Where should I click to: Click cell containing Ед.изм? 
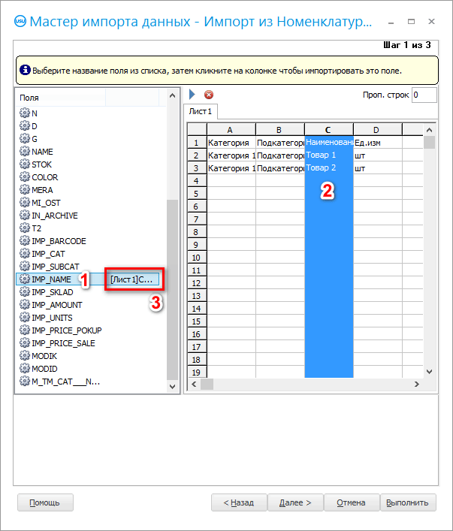[x=377, y=143]
